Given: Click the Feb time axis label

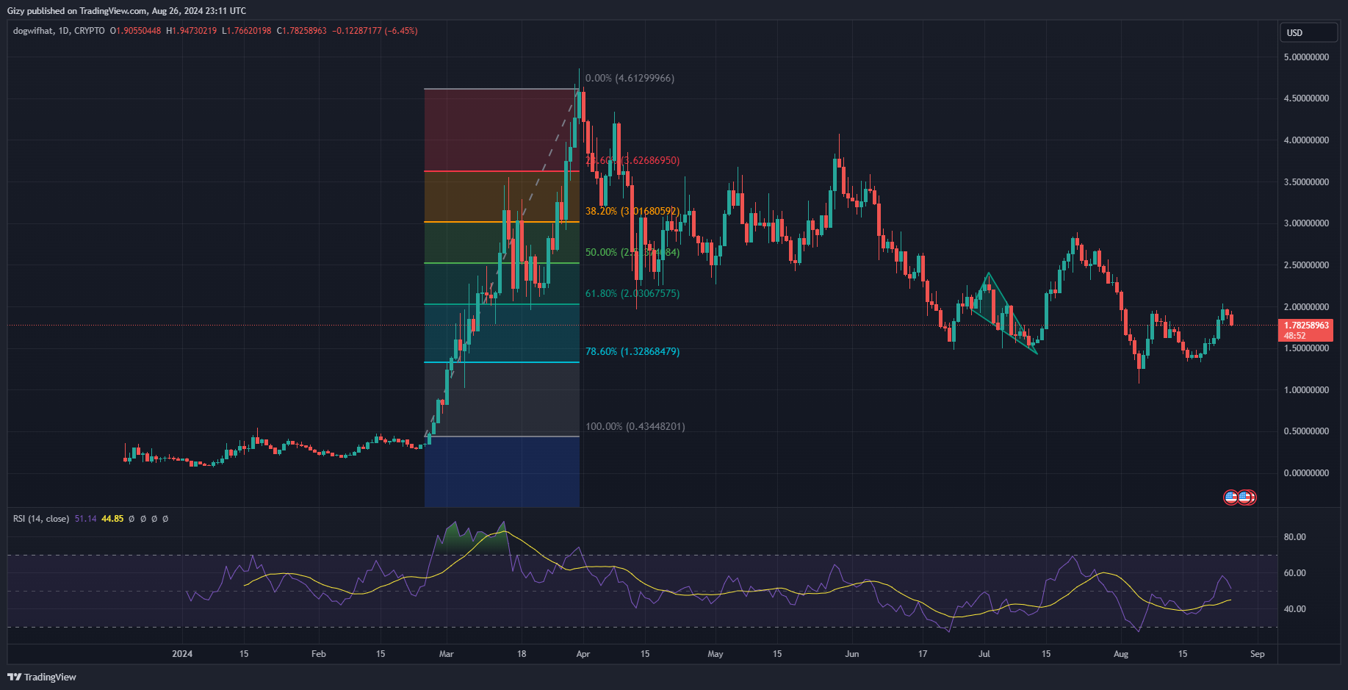Looking at the screenshot, I should click(x=318, y=654).
